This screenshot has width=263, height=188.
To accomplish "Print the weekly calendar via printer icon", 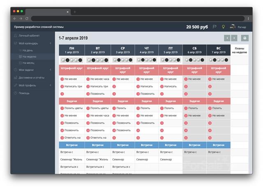I will 245,38.
